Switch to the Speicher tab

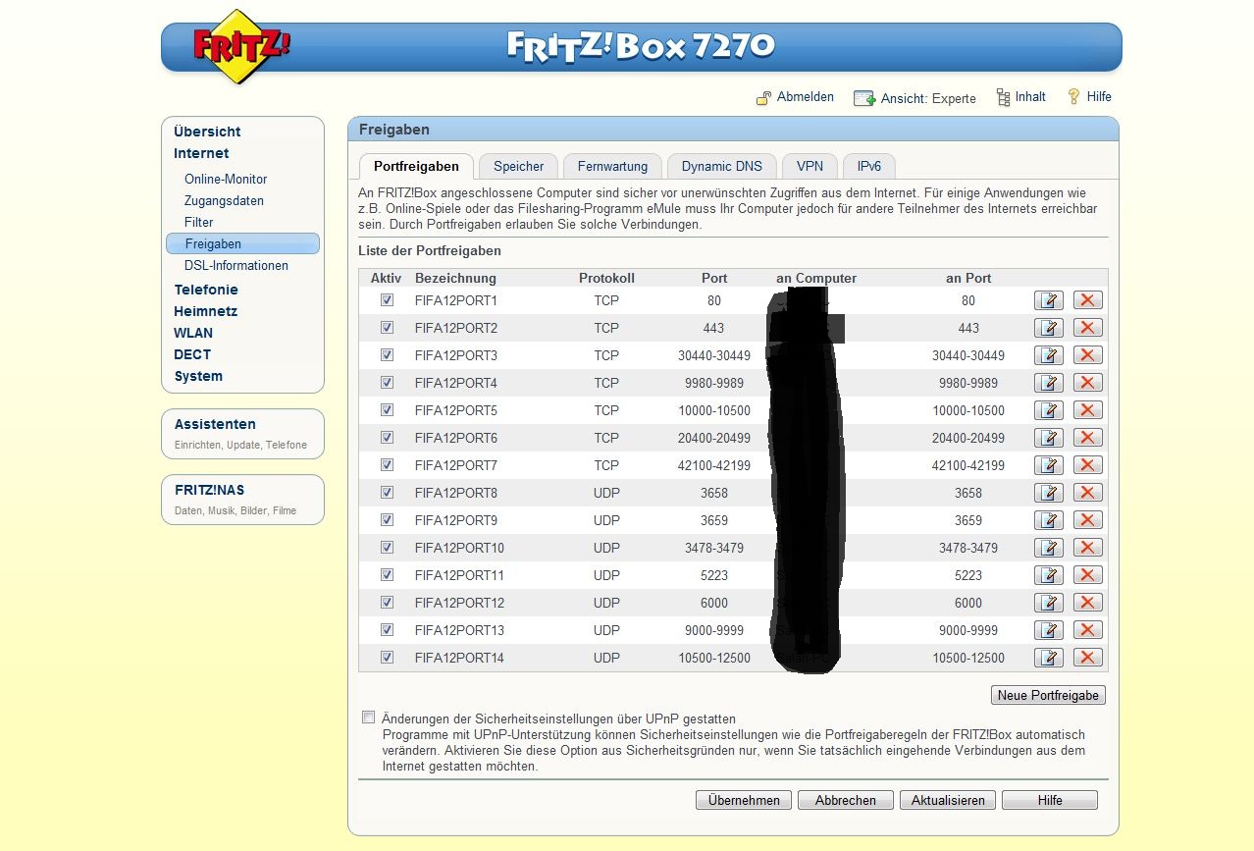pyautogui.click(x=518, y=167)
